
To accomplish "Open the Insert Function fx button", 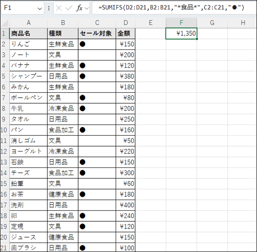I will point(79,8).
